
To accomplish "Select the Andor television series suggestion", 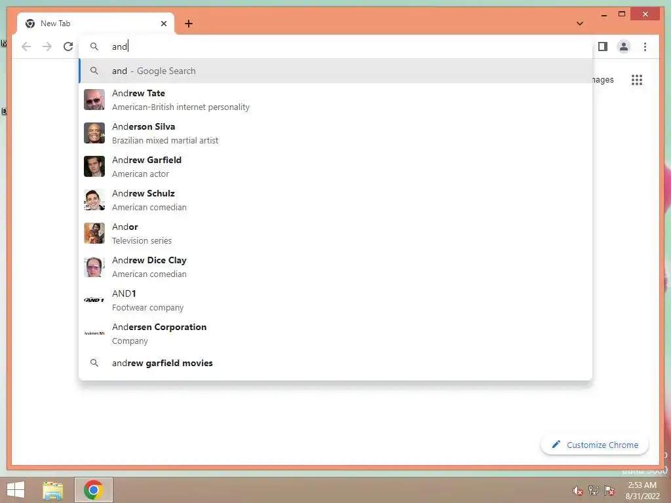I will click(x=336, y=233).
